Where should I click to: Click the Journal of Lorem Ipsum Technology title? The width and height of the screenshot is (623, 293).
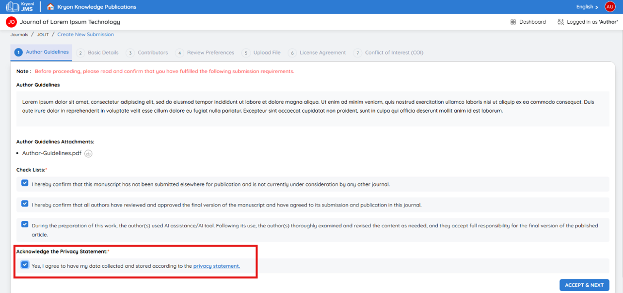[x=70, y=22]
